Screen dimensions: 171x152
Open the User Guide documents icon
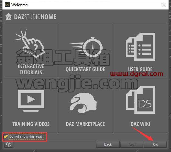point(140,47)
